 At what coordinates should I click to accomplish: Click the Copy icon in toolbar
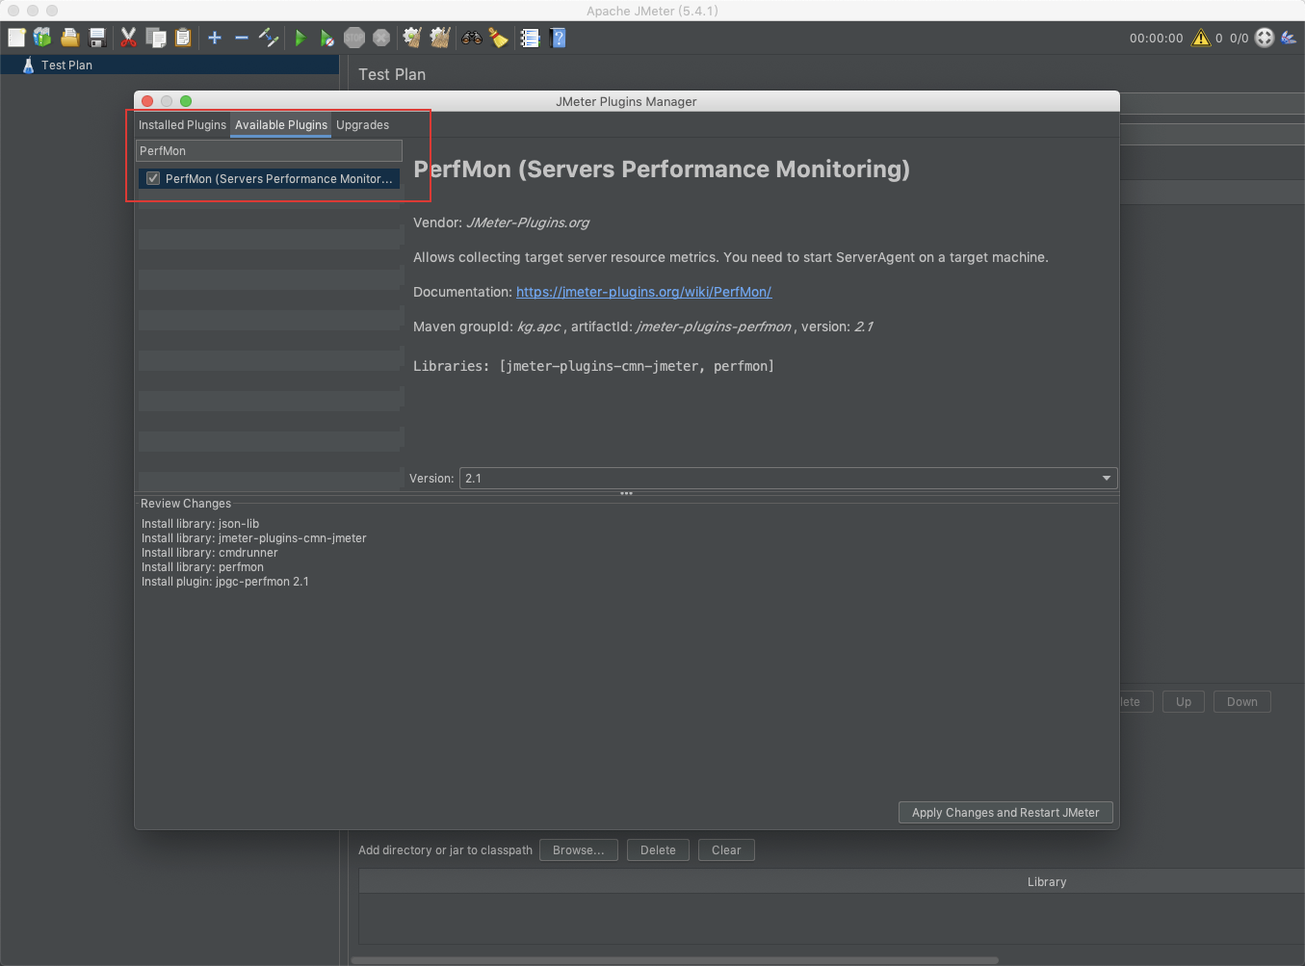point(156,38)
